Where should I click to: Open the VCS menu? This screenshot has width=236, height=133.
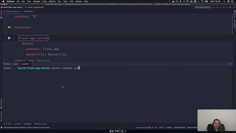tap(72, 1)
